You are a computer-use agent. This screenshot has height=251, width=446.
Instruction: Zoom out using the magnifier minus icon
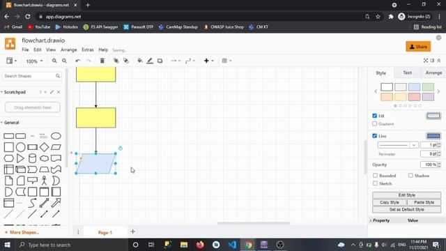64,61
